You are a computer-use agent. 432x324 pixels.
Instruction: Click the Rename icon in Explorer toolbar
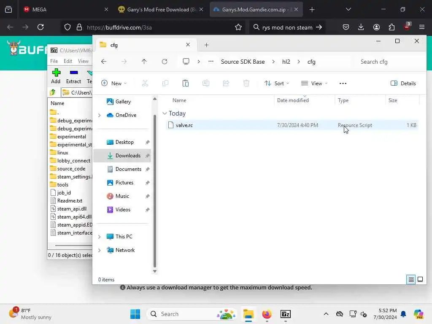click(x=206, y=83)
